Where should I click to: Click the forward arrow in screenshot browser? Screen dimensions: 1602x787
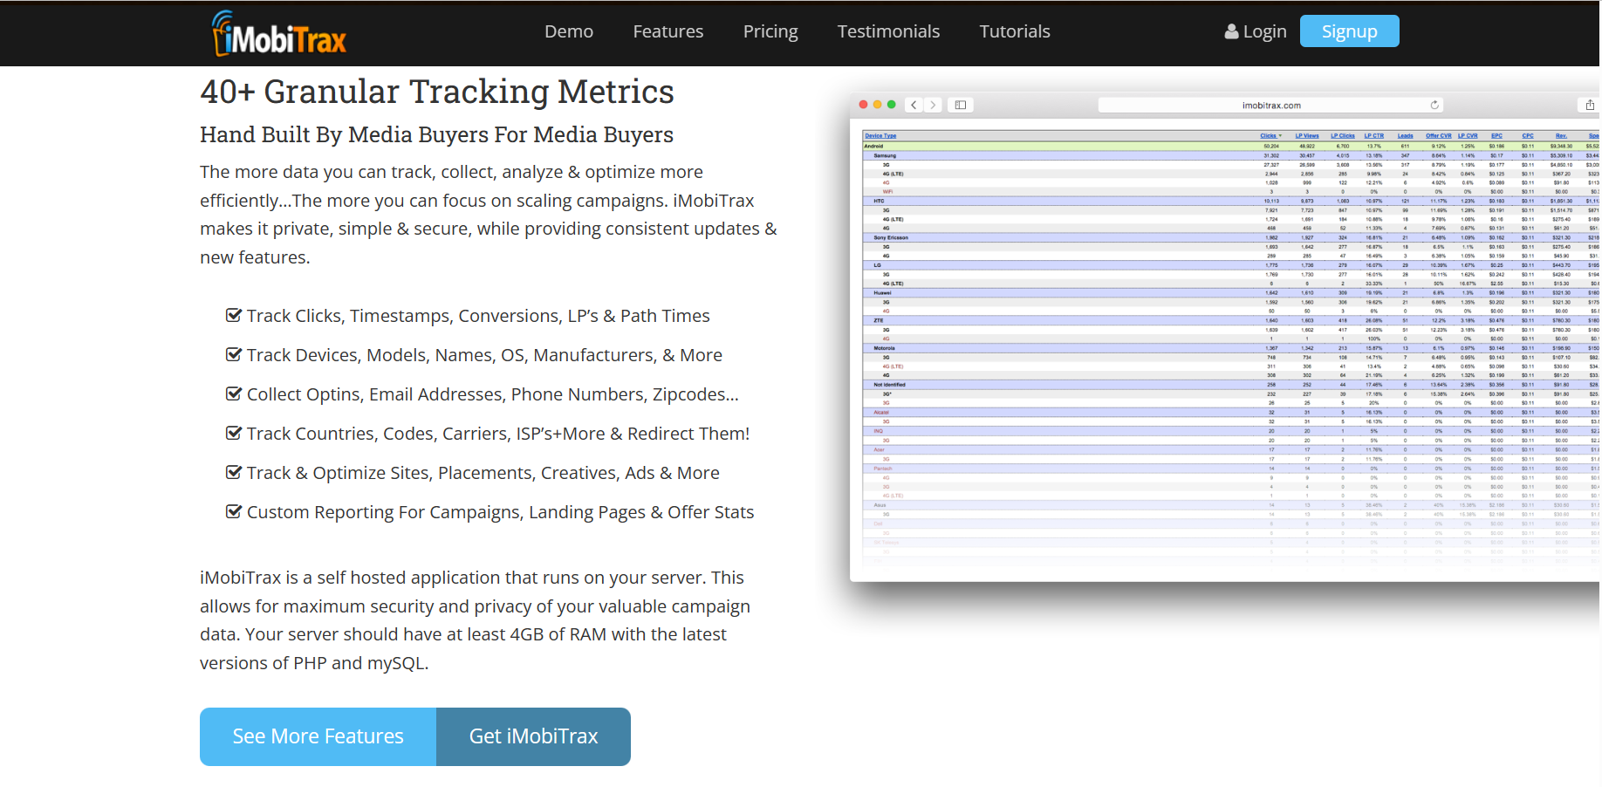933,105
